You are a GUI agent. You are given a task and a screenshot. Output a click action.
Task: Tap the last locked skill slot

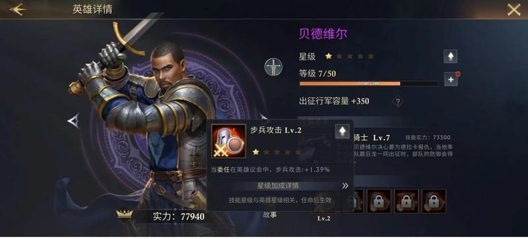434,201
